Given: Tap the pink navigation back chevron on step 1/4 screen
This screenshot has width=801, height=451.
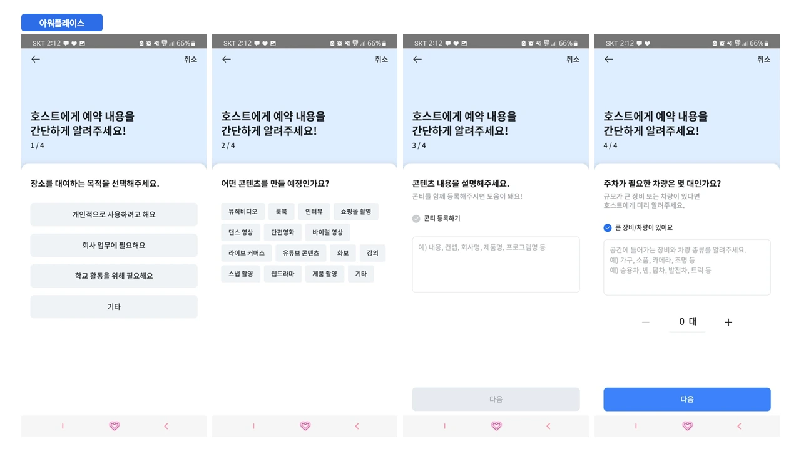Looking at the screenshot, I should click(x=166, y=426).
